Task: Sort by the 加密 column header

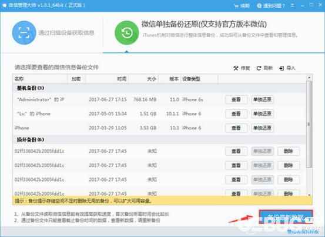Action: (x=76, y=79)
